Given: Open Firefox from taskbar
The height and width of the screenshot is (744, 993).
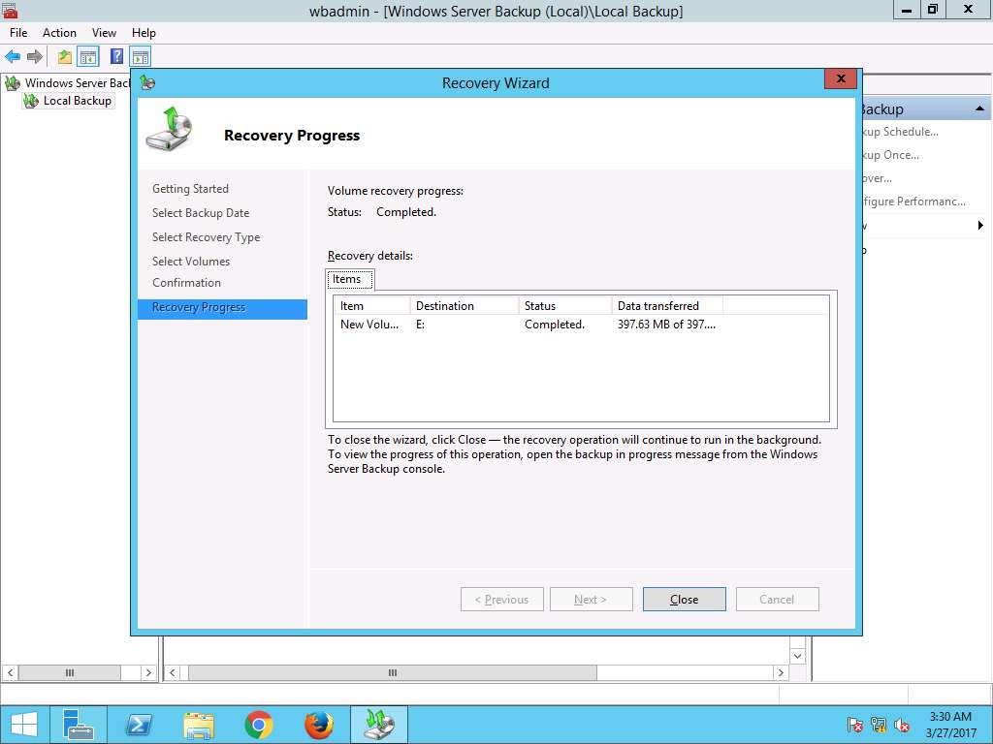Looking at the screenshot, I should pos(318,725).
